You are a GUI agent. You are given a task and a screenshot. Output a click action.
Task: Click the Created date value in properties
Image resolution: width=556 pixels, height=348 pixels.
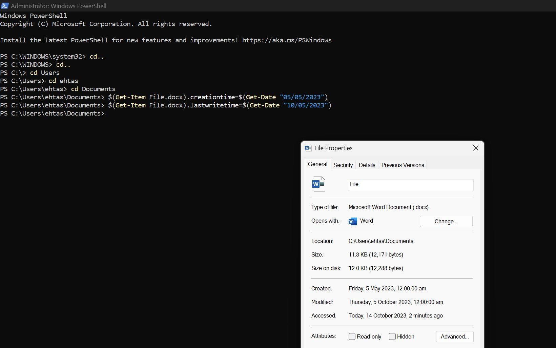coord(387,289)
